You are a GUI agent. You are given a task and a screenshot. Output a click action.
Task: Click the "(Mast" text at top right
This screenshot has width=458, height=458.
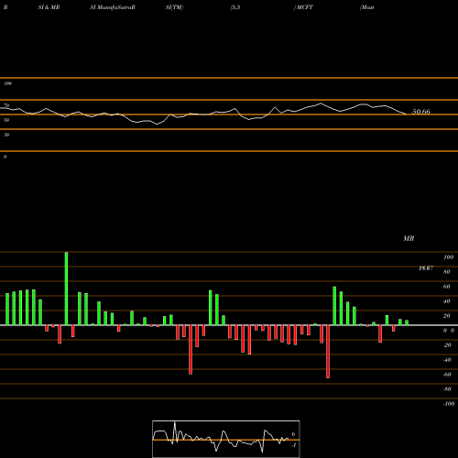[367, 7]
